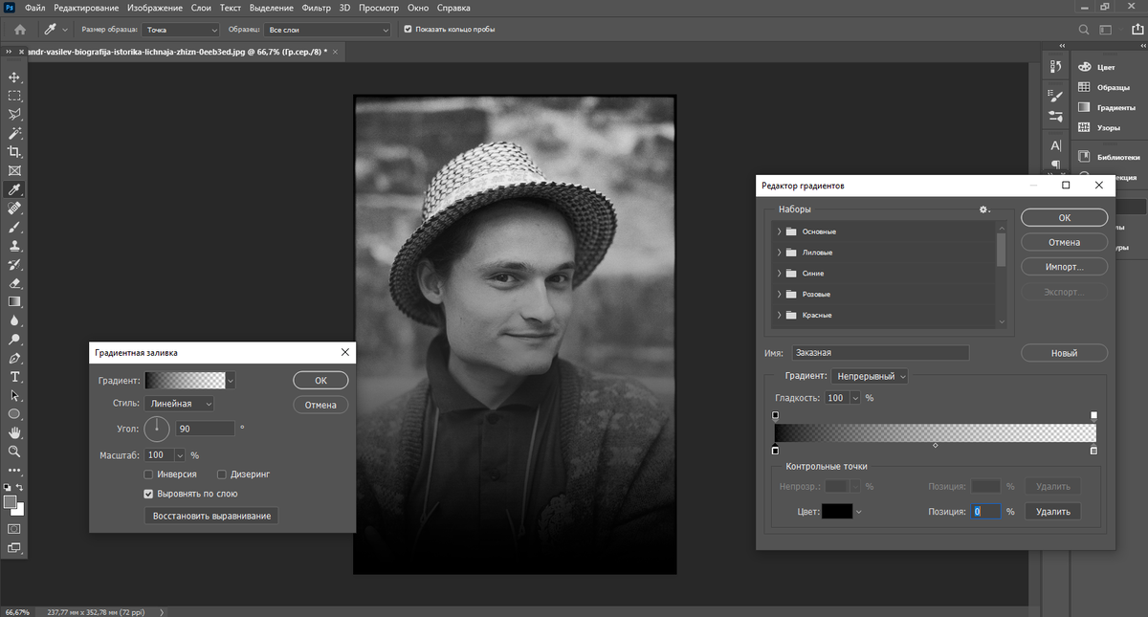Choose the Horizontal Type tool

[14, 377]
